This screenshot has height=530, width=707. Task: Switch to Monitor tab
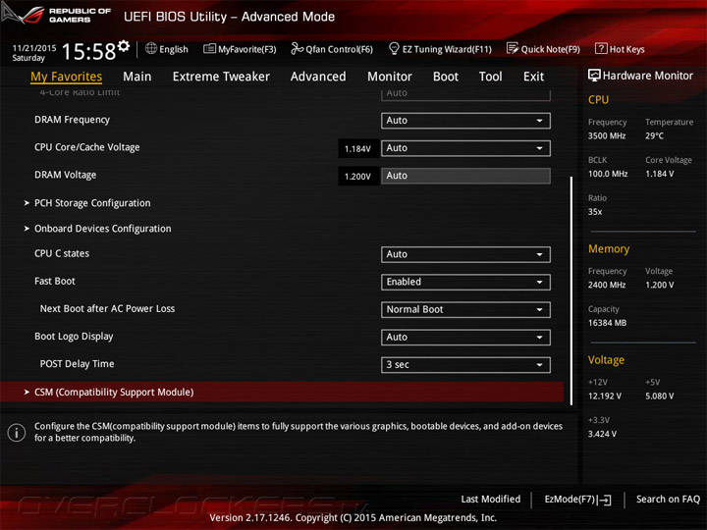390,77
